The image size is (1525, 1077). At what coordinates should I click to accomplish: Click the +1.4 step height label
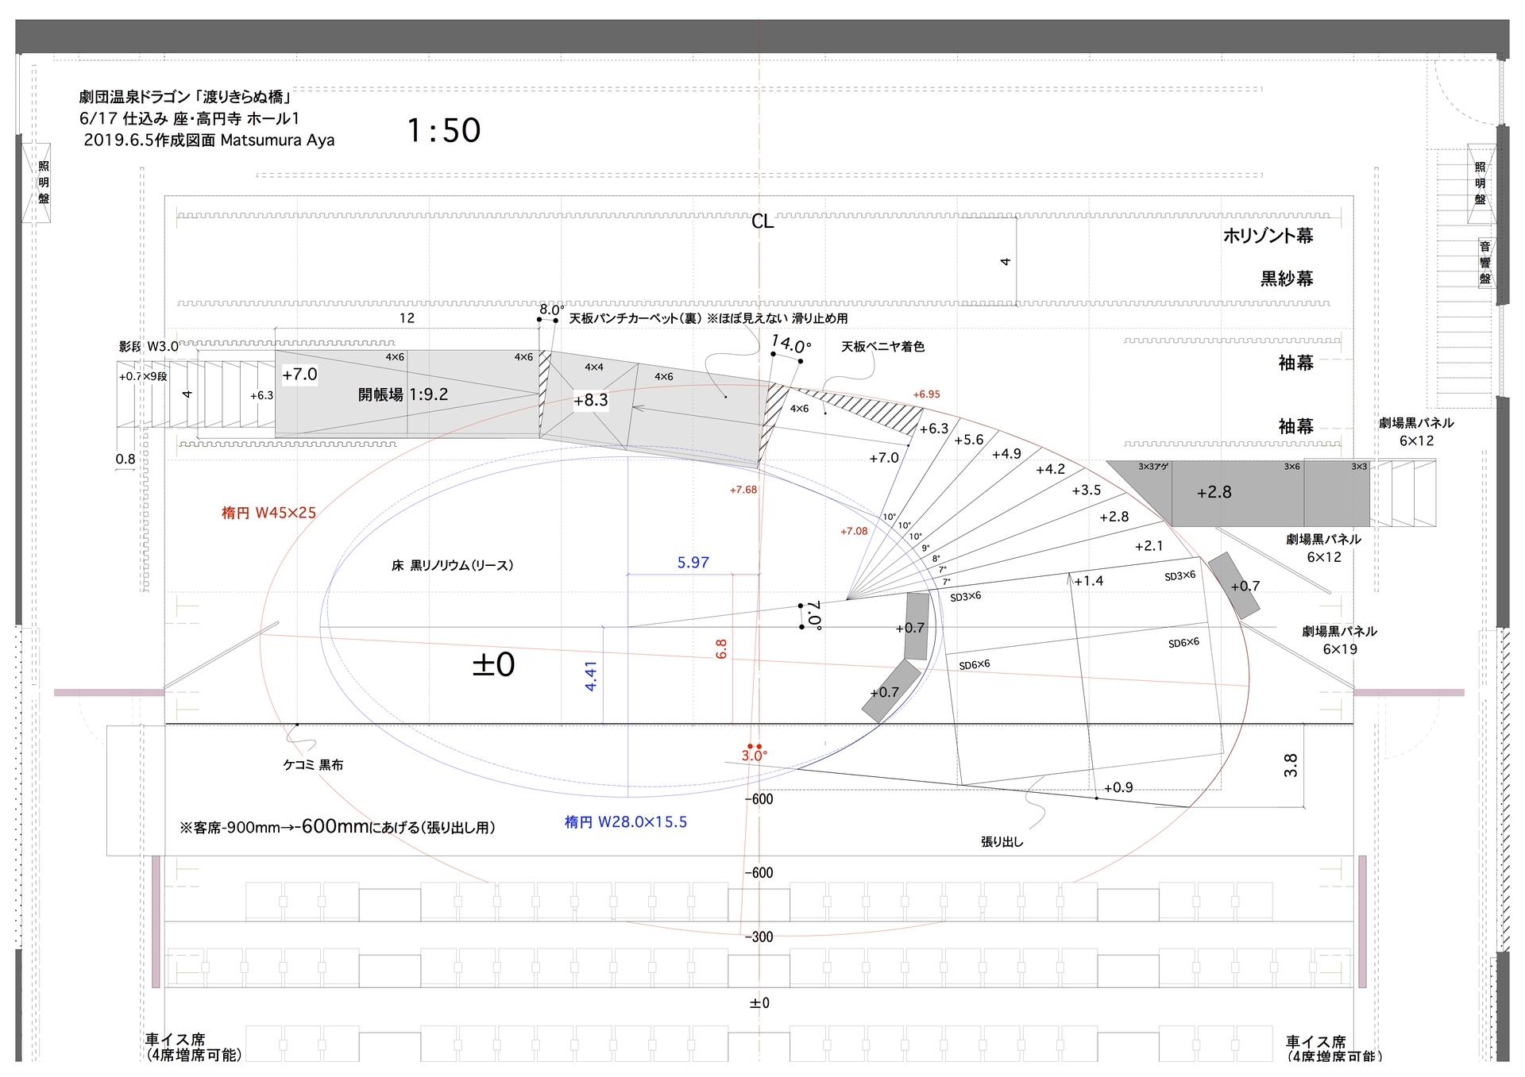1088,581
